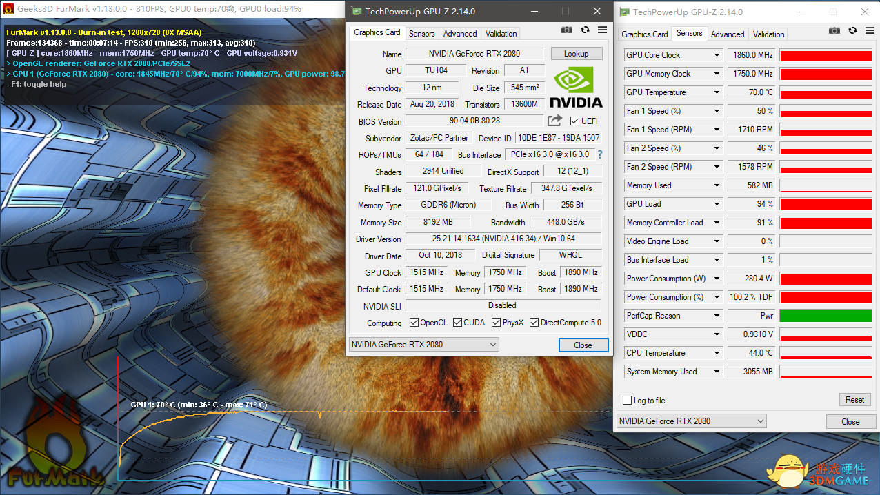This screenshot has width=880, height=495.
Task: Switch to Advanced tab in front GPU-Z window
Action: (460, 33)
